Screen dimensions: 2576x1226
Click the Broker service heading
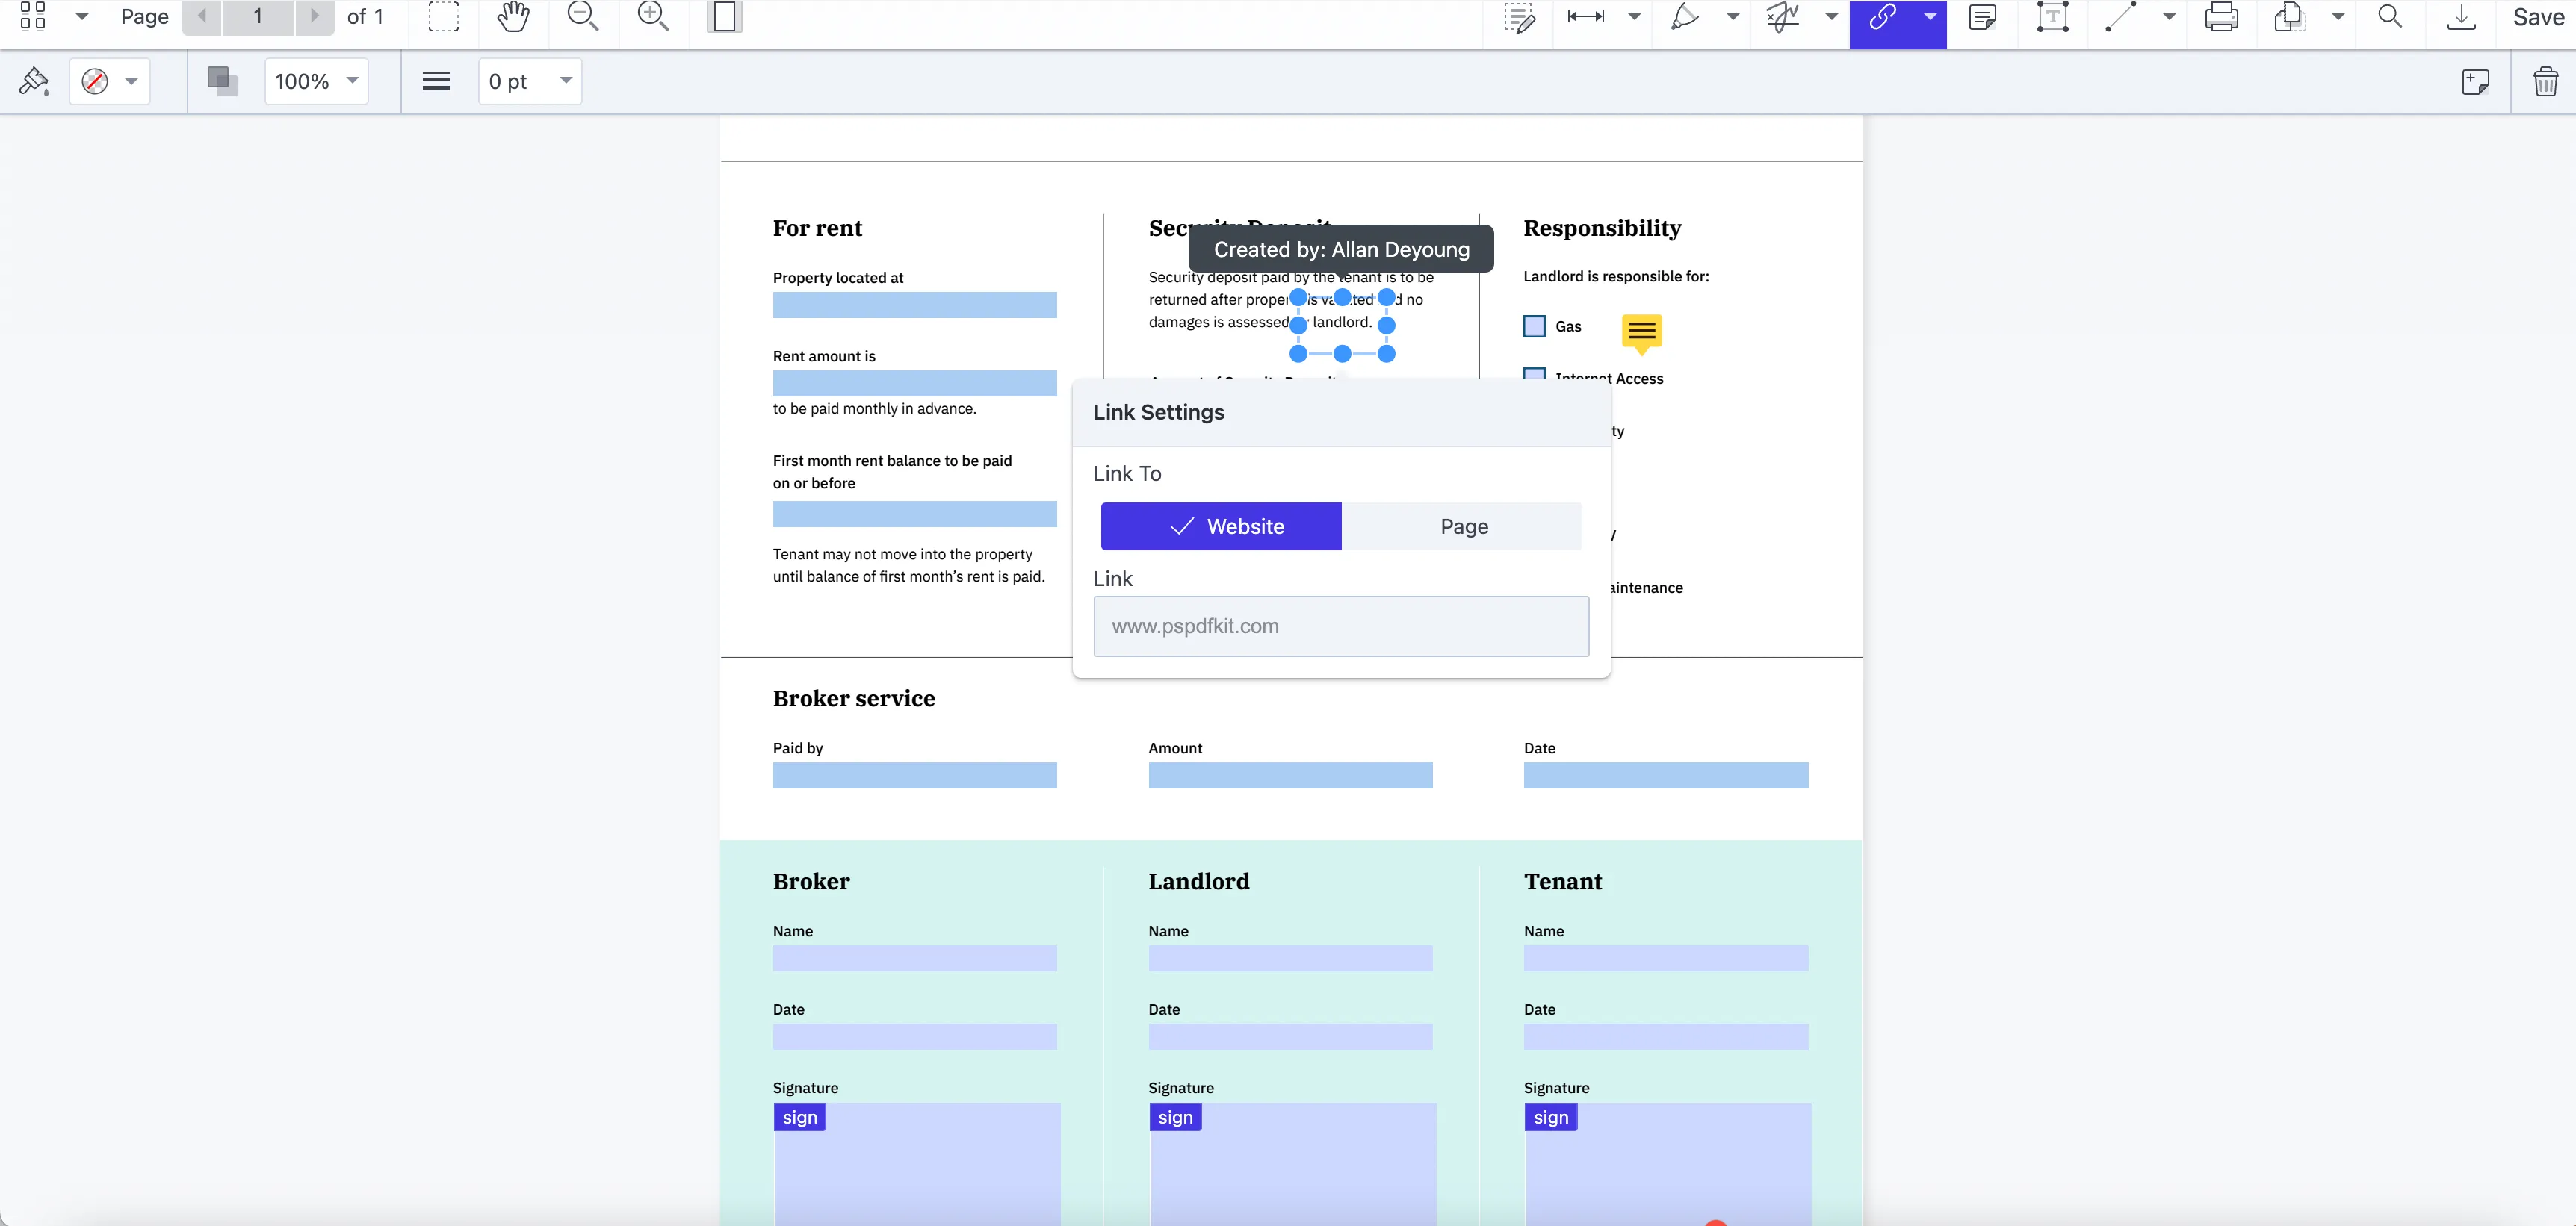tap(854, 698)
